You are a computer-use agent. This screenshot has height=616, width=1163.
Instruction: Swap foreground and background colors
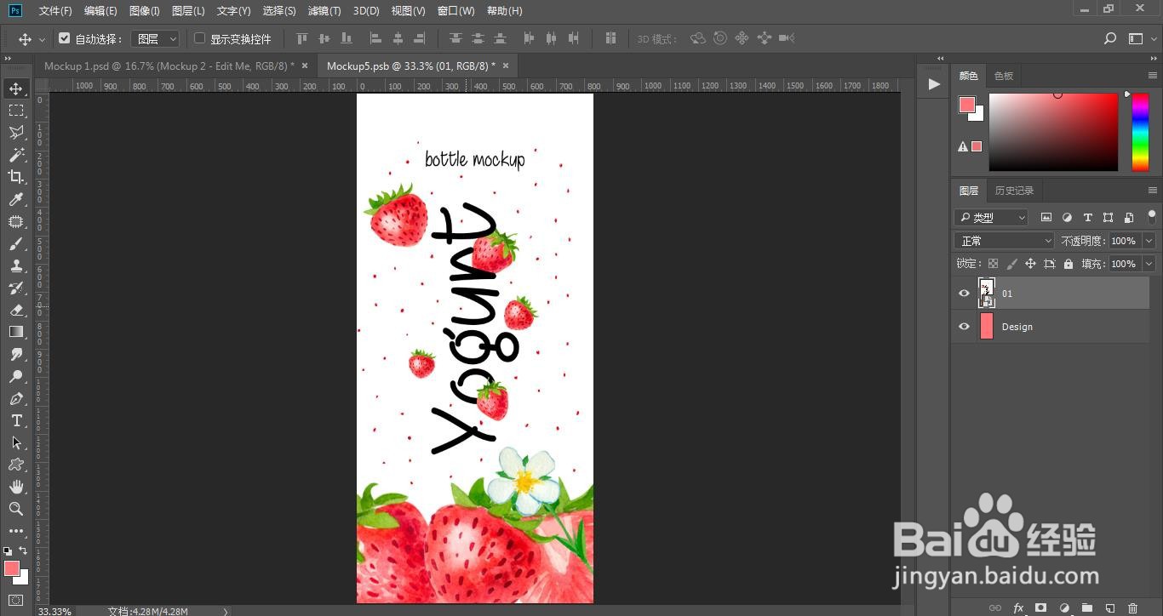[24, 551]
